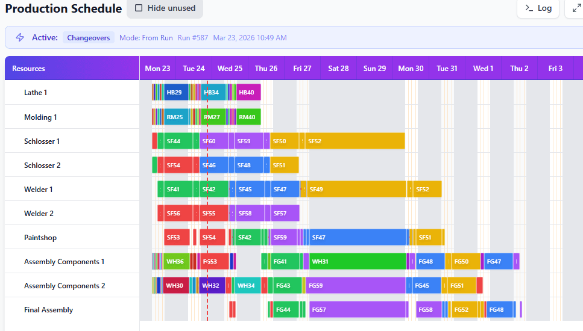Viewport: 583px width, 331px height.
Task: Select the FG45 task bar
Action: click(427, 286)
